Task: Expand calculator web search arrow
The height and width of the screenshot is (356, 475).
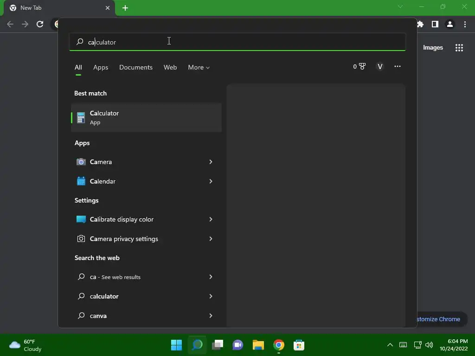Action: 211,296
